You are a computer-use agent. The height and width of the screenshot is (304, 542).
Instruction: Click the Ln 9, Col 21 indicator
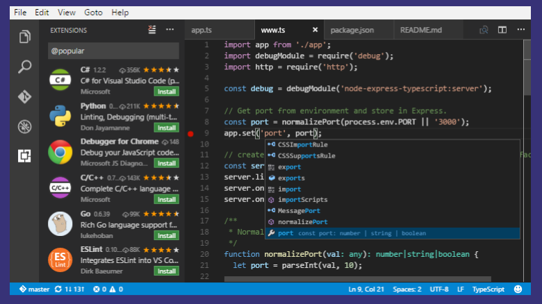coord(366,289)
